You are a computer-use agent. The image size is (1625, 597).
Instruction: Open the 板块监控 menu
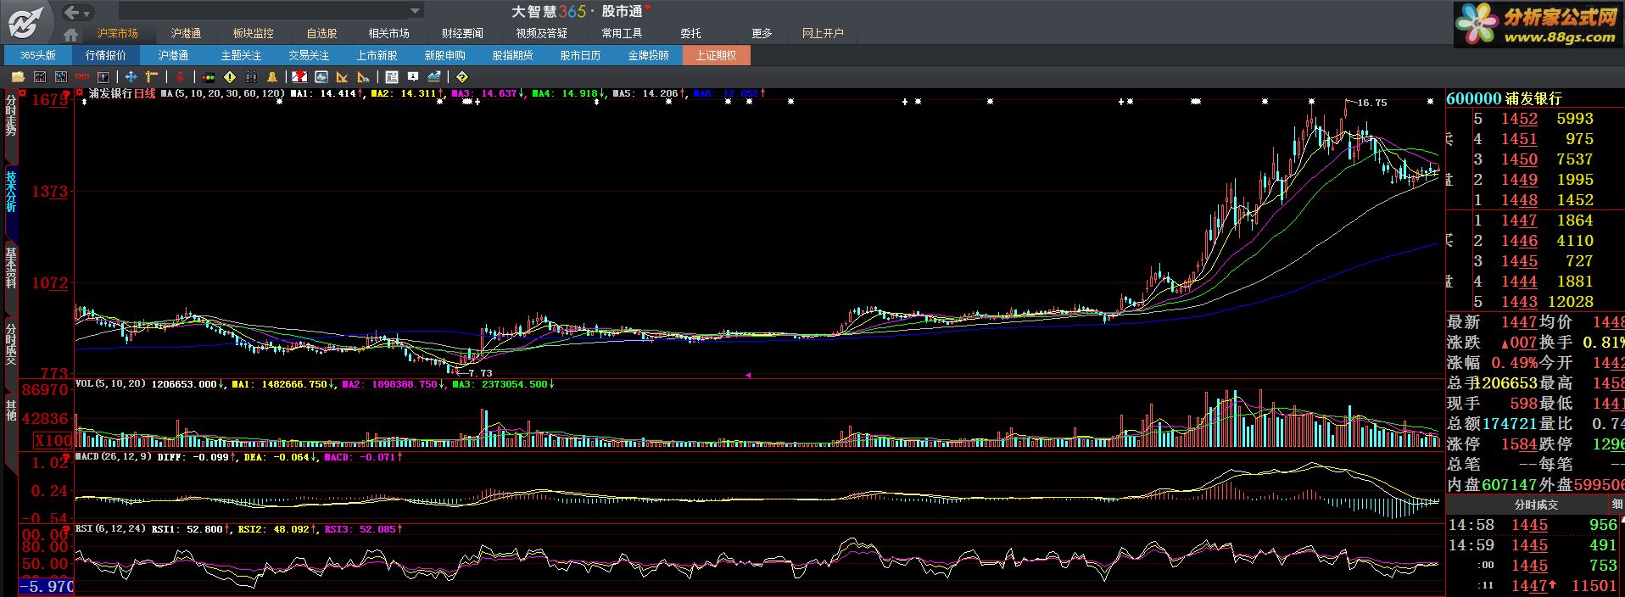point(254,33)
